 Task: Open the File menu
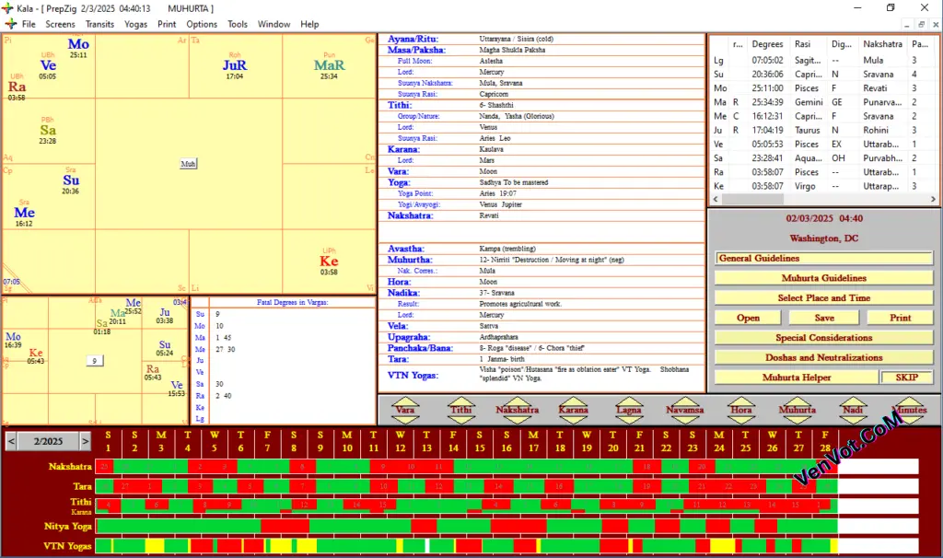(x=29, y=24)
